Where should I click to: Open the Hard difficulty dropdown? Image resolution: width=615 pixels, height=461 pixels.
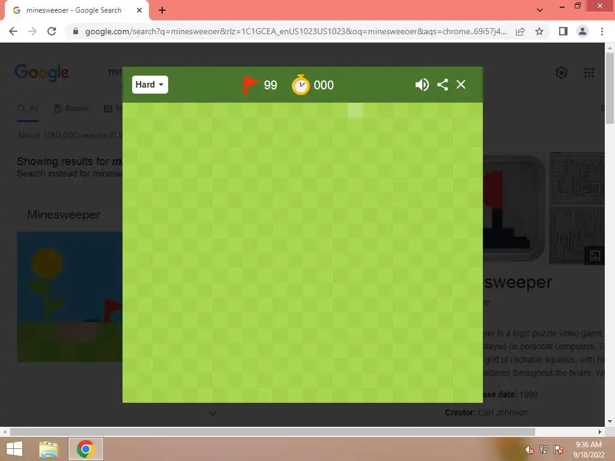click(x=150, y=85)
